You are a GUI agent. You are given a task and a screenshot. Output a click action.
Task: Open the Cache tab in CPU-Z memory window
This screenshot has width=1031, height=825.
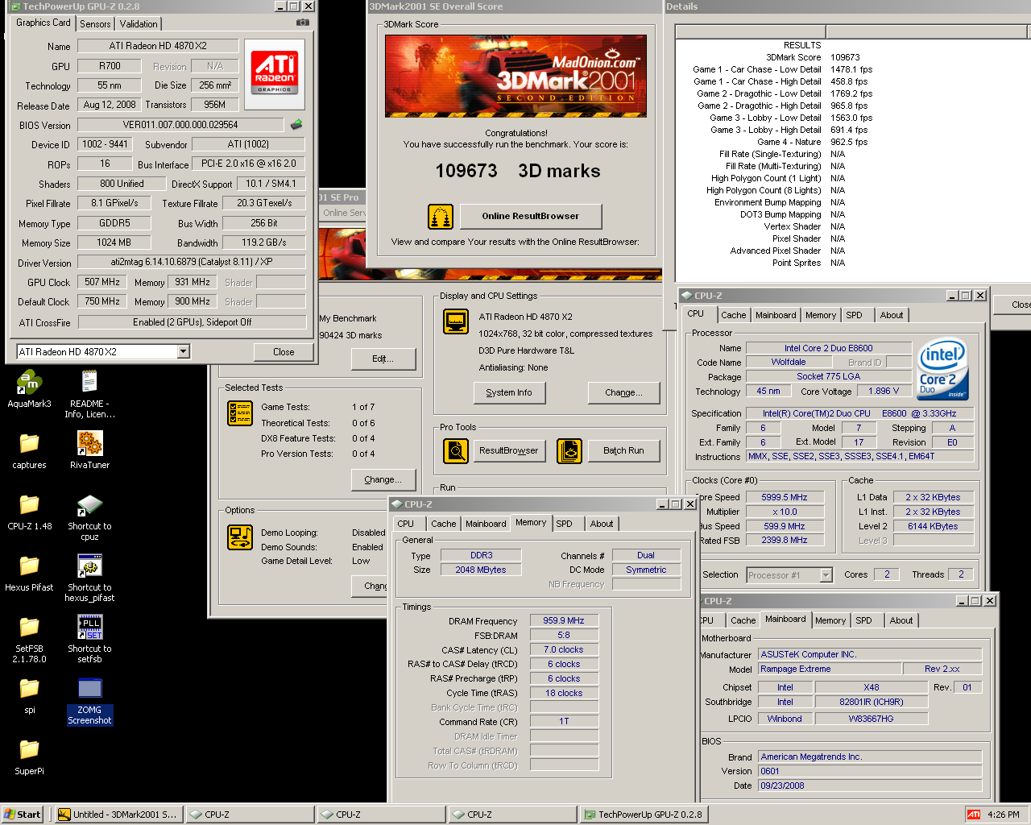443,524
